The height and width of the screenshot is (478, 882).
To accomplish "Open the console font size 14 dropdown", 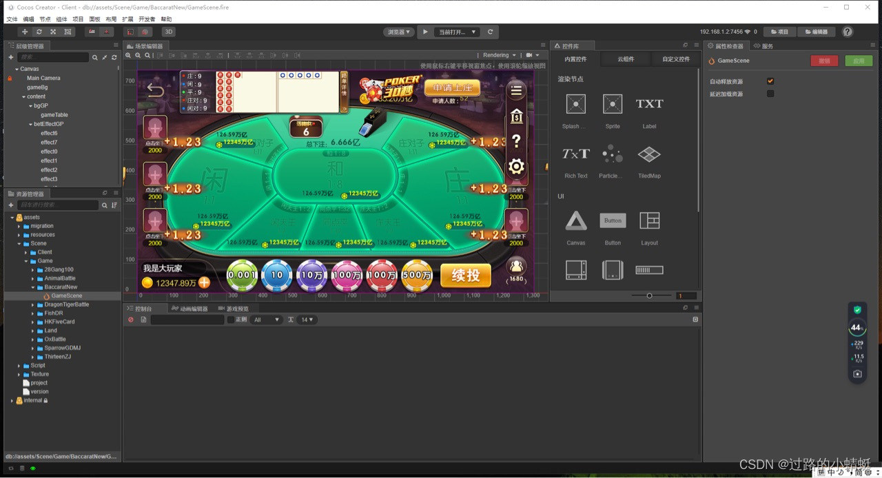I will (x=306, y=320).
